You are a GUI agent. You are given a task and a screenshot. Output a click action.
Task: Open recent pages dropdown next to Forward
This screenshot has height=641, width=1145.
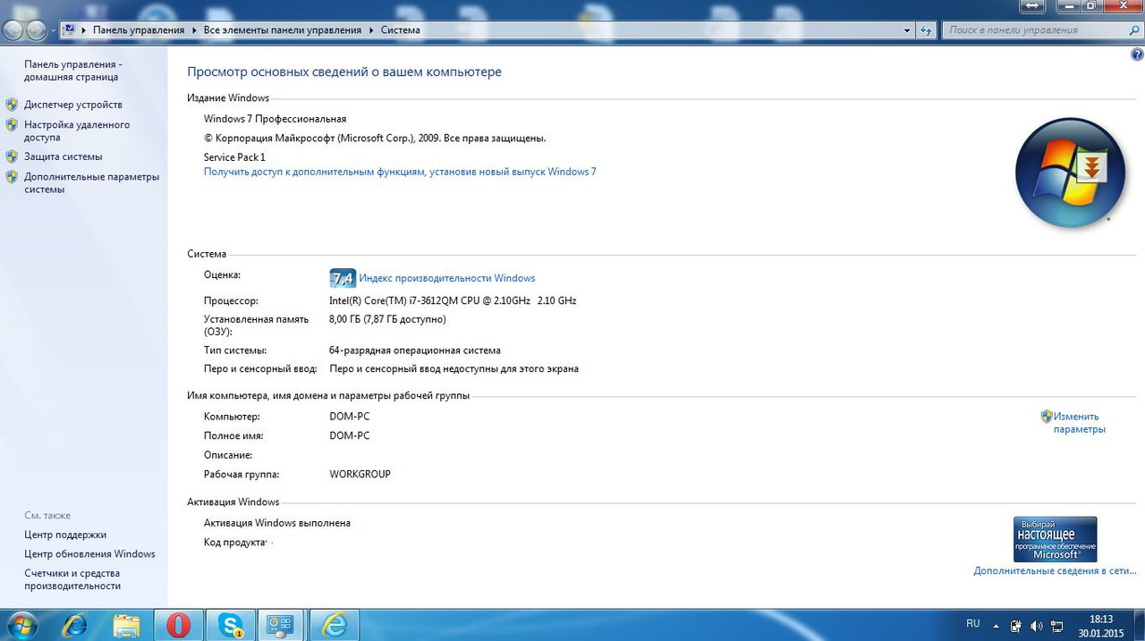point(53,30)
